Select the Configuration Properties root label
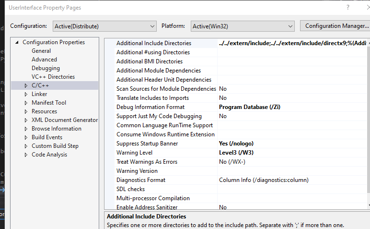 (54, 42)
